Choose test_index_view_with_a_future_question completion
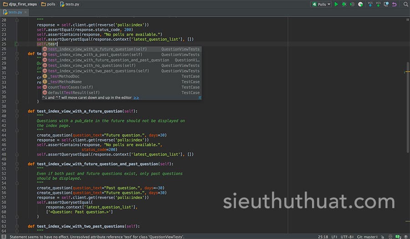This screenshot has height=239, width=410. 122,49
